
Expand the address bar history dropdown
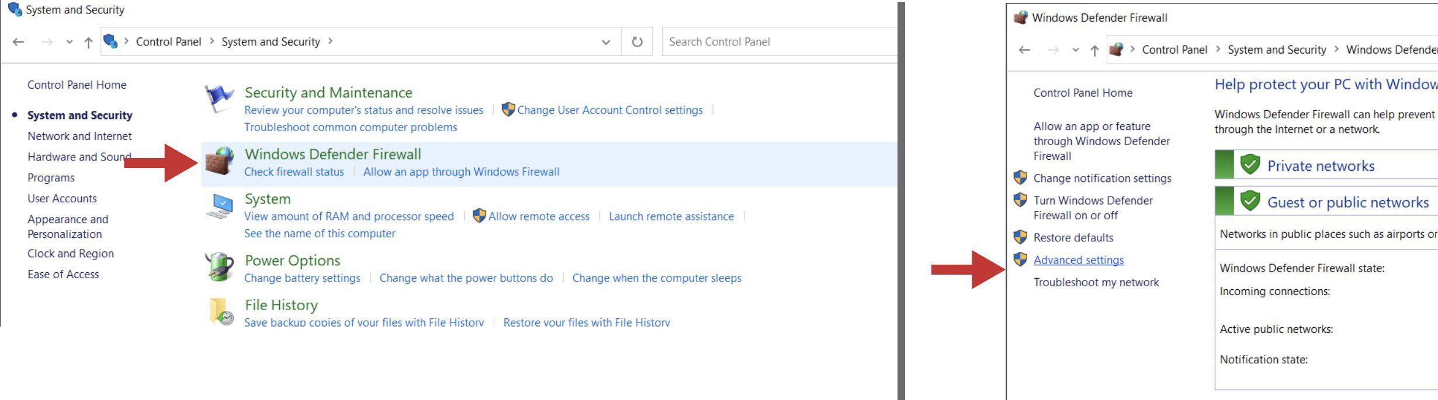[606, 42]
